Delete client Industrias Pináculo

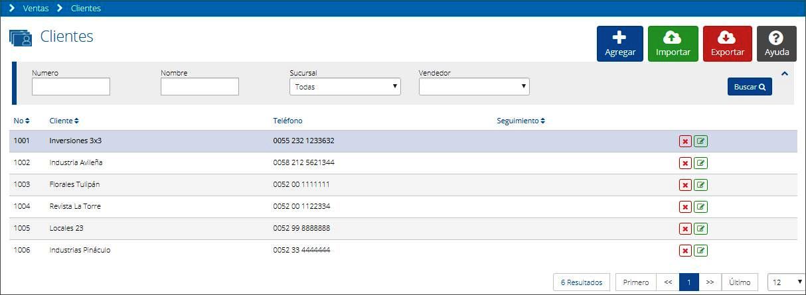tap(685, 251)
